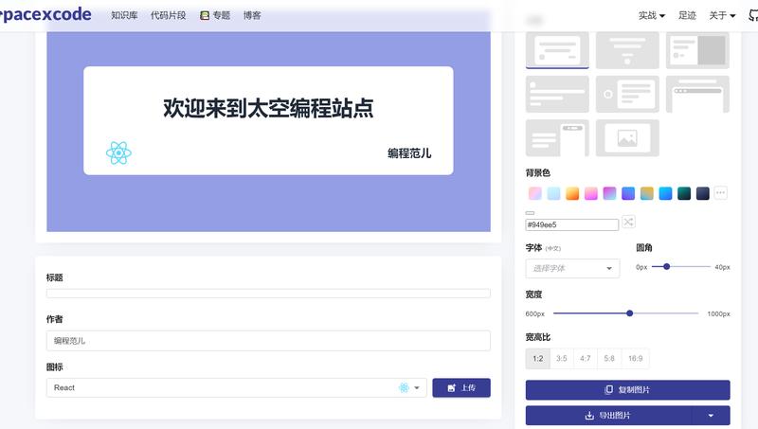Click the spacexcode site logo
This screenshot has width=758, height=429.
coord(45,14)
